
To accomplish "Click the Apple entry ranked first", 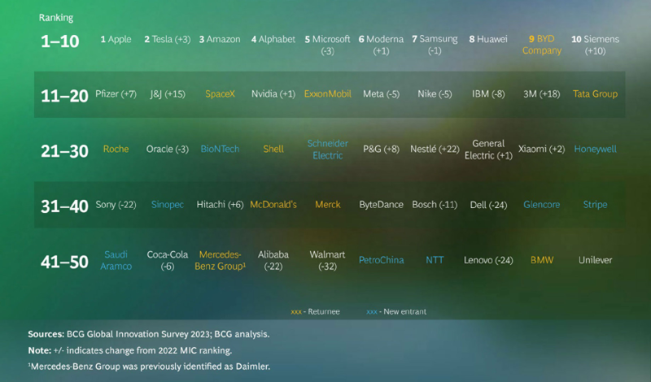I will pyautogui.click(x=116, y=39).
